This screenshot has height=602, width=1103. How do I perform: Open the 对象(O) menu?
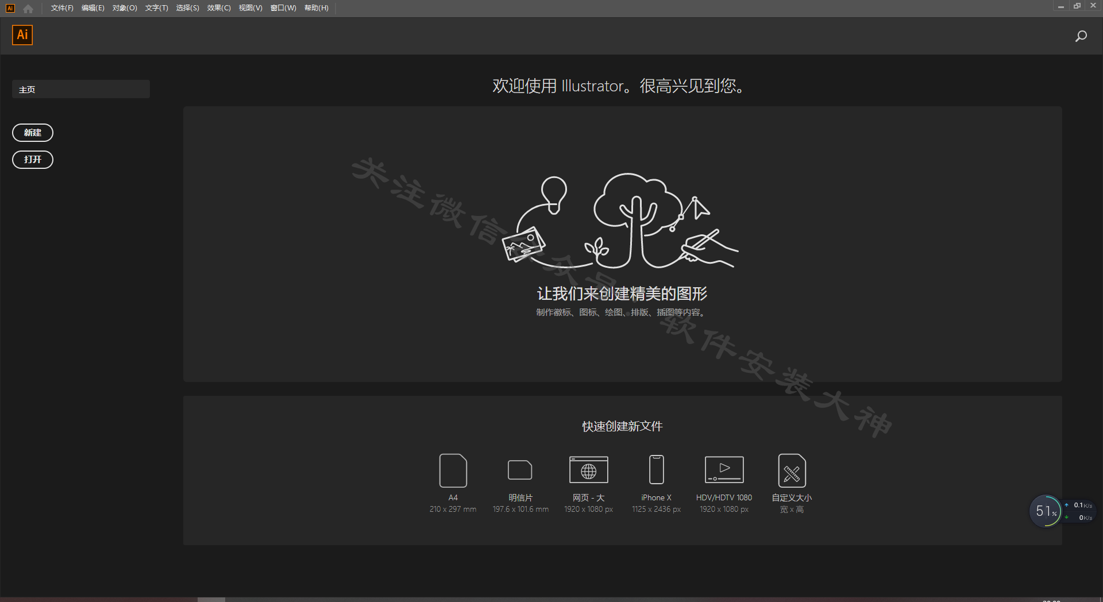[x=125, y=8]
